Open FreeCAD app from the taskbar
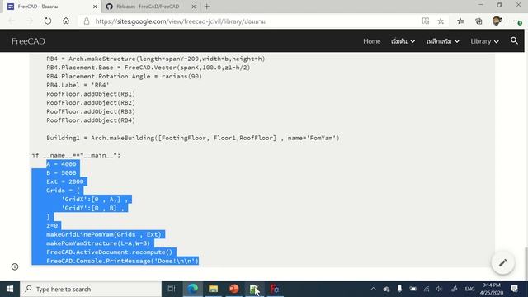 [275, 289]
